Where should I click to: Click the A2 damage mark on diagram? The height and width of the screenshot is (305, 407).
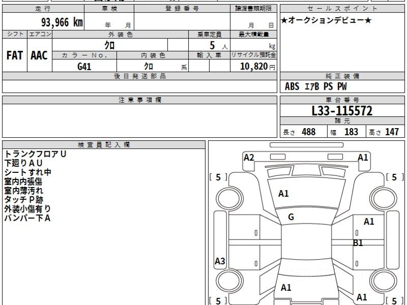click(x=249, y=157)
